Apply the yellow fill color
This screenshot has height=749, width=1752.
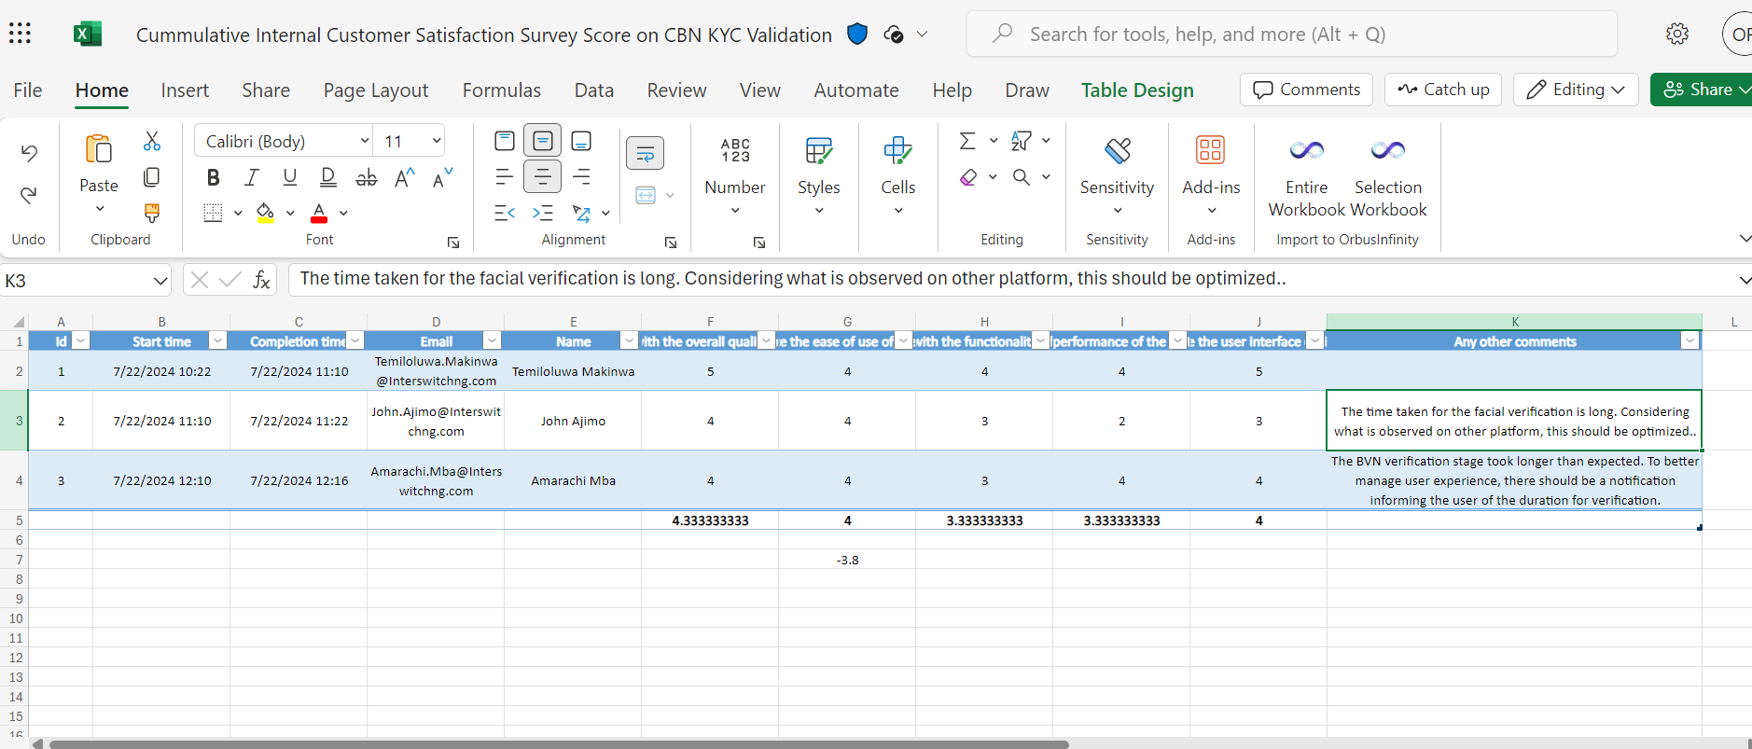pyautogui.click(x=266, y=213)
